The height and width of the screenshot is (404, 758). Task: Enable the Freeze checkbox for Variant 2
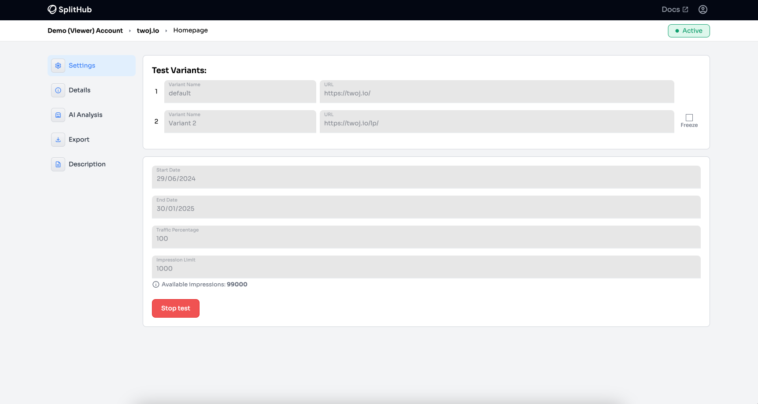[x=689, y=118]
